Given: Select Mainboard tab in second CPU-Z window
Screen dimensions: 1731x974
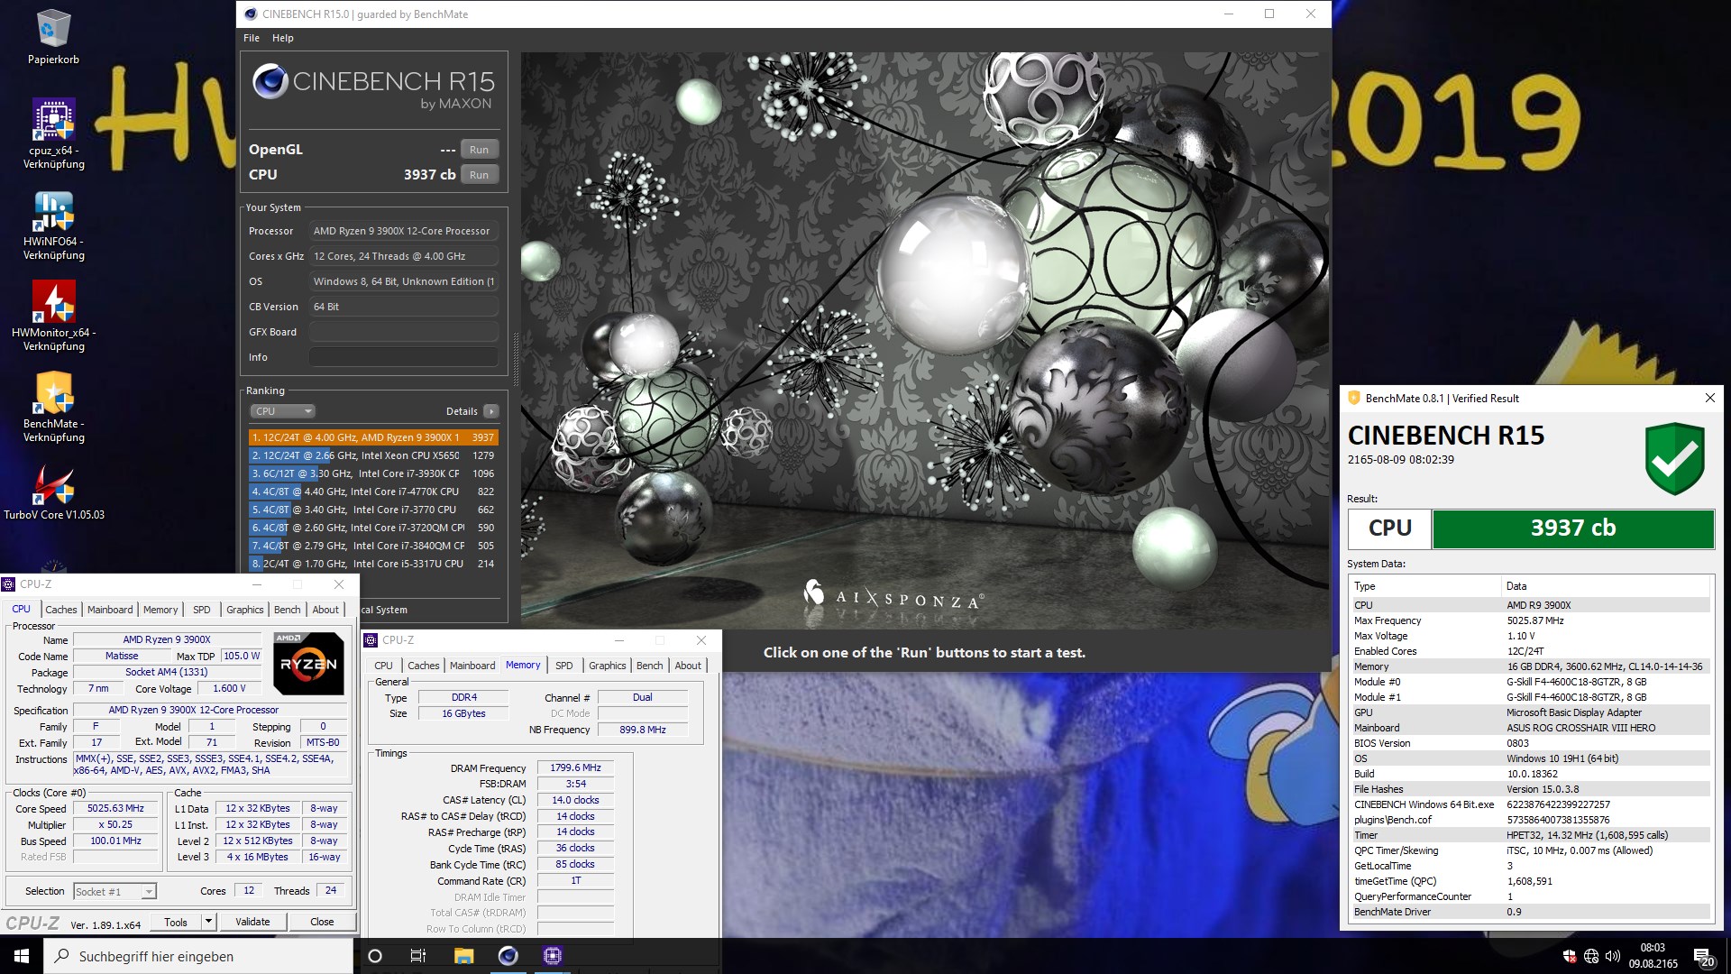Looking at the screenshot, I should pyautogui.click(x=472, y=666).
